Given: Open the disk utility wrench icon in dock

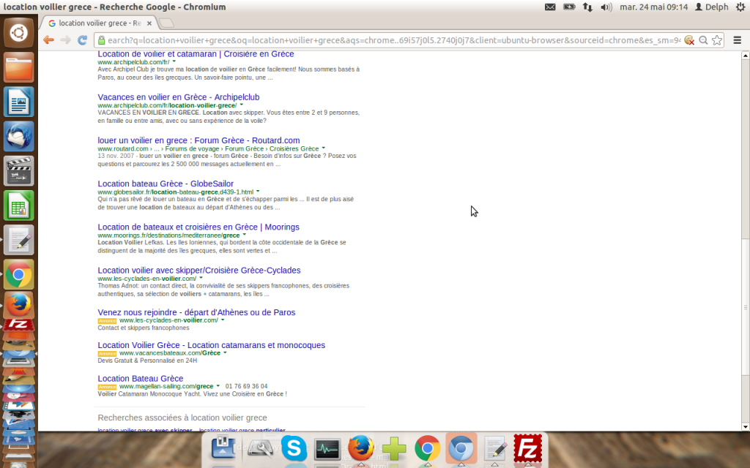Looking at the screenshot, I should pos(260,449).
